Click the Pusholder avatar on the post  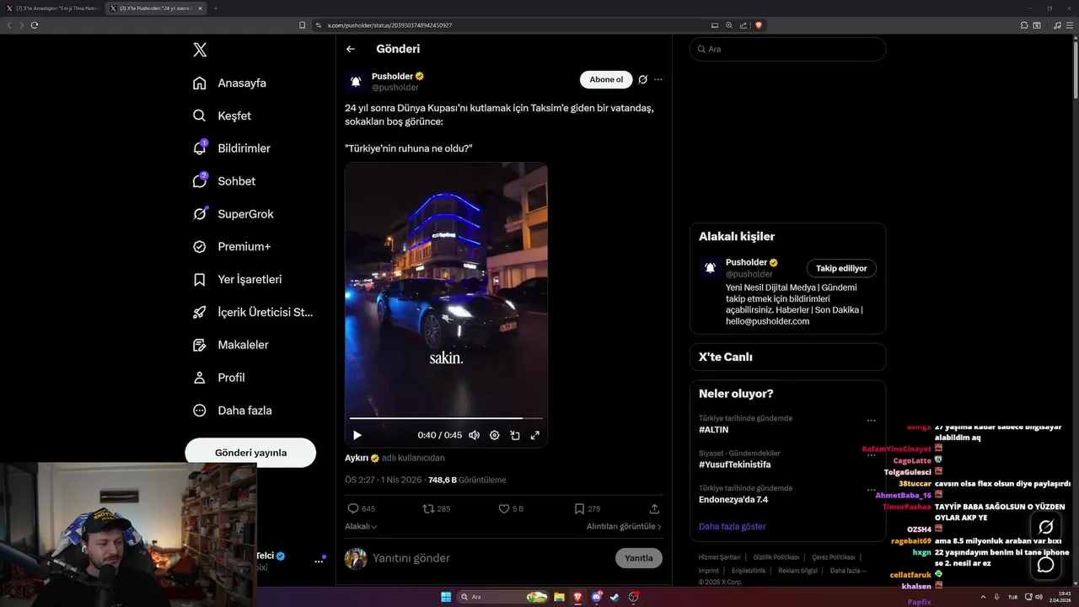[356, 81]
